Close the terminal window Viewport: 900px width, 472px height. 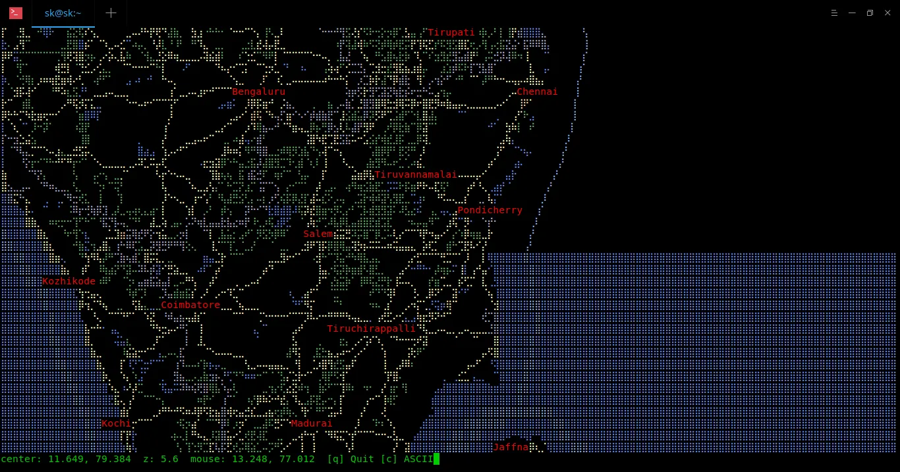coord(887,13)
